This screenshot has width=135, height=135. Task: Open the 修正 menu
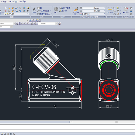click(4, 2)
